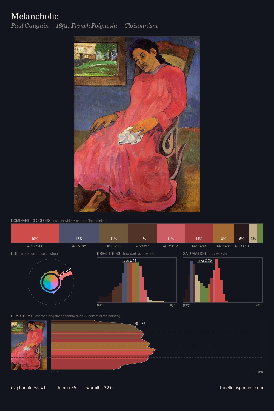Viewport: 274px width, 411px height.
Task: Click the avg brightness 41 footer stat
Action: click(x=28, y=388)
